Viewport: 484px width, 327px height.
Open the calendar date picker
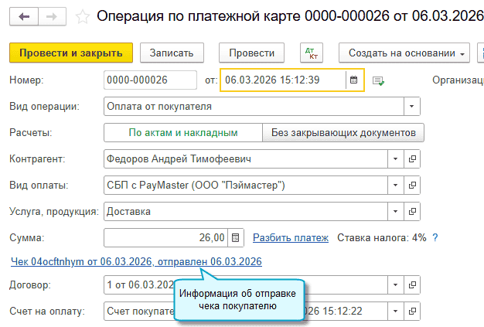[x=354, y=80]
